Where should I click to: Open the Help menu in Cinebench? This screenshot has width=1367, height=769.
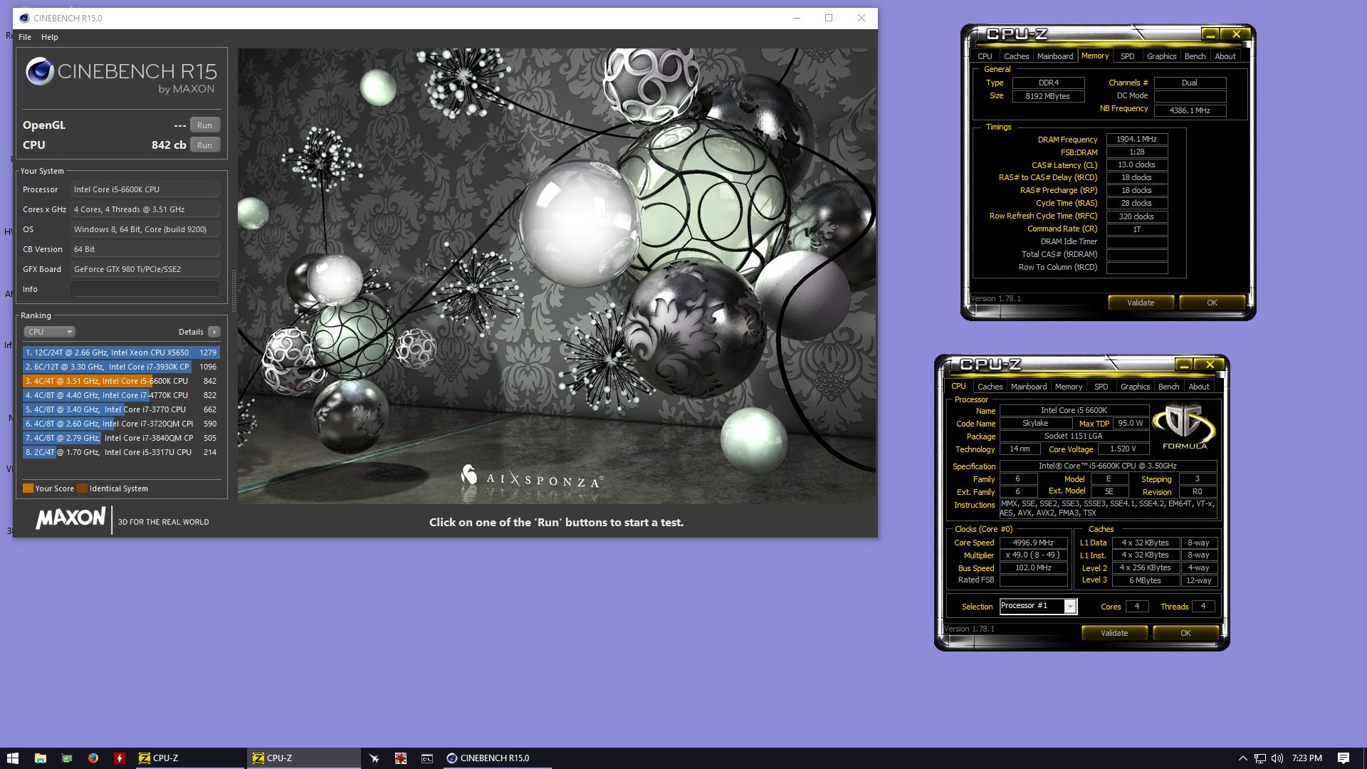tap(50, 37)
